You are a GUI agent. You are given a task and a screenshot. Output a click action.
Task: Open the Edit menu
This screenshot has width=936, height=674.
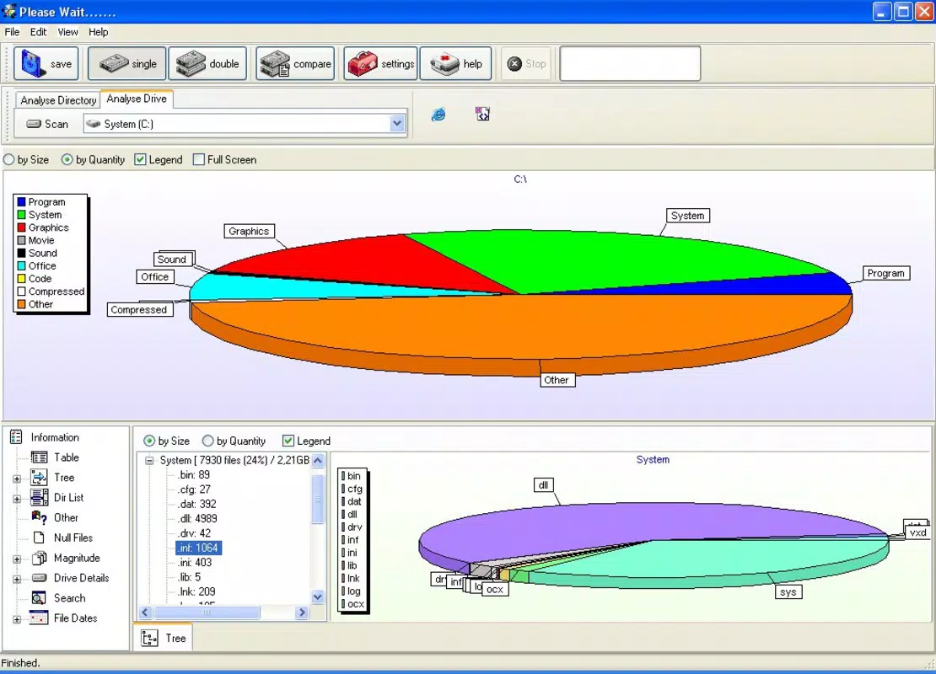click(x=38, y=32)
